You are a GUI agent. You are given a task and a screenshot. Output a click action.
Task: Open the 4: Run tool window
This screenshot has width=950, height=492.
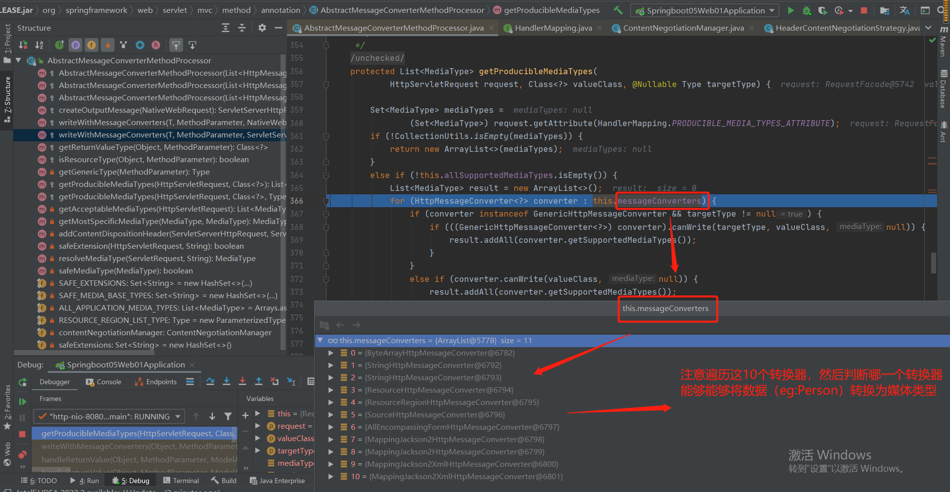tap(84, 481)
